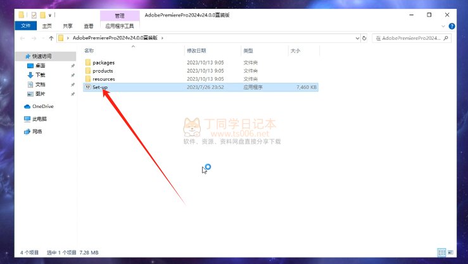This screenshot has width=468, height=264.
Task: Sort files by 修改日期 column
Action: pos(196,51)
